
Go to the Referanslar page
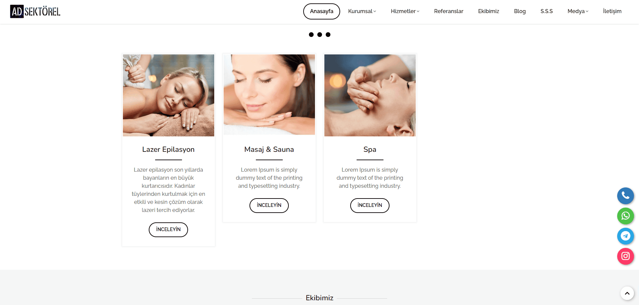[449, 11]
